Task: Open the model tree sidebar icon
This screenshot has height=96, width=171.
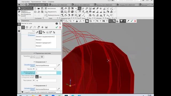Action: coord(19,21)
